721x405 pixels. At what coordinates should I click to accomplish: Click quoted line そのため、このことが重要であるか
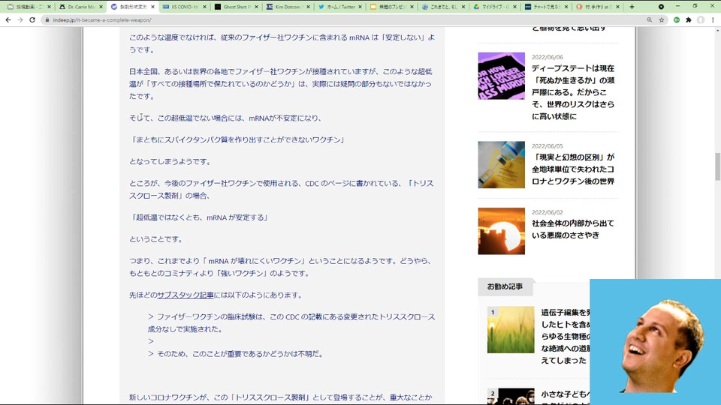tap(236, 354)
